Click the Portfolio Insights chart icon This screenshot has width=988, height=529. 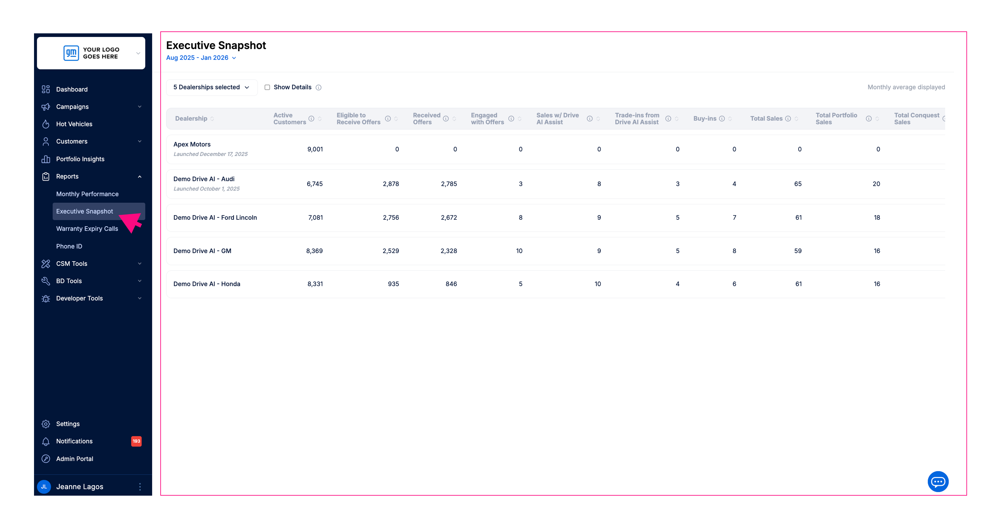click(x=46, y=159)
